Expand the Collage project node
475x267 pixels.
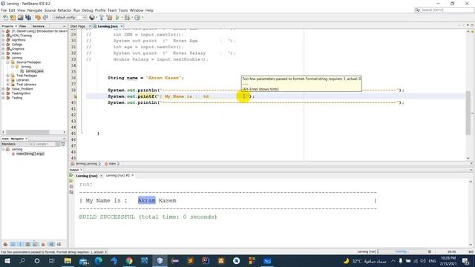pos(3,44)
